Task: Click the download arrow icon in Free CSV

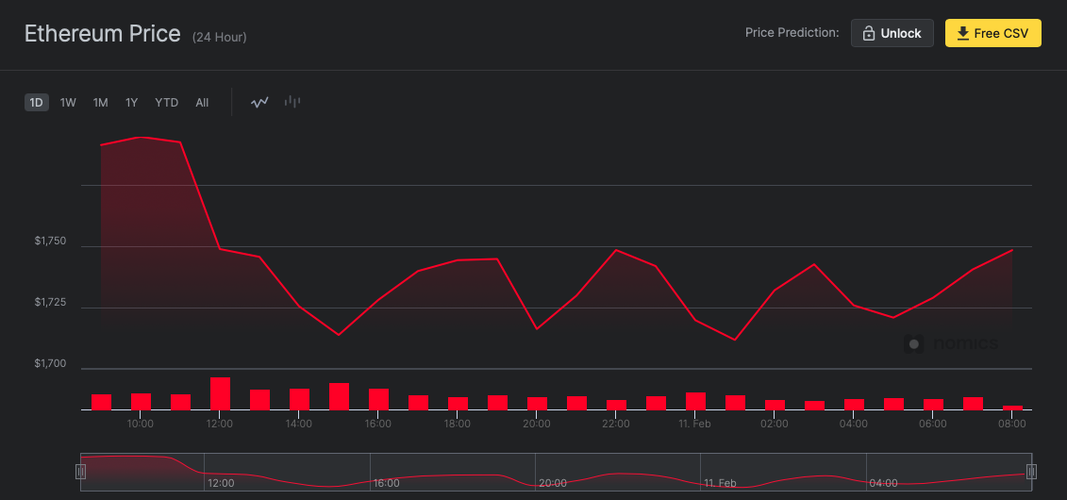Action: point(963,33)
